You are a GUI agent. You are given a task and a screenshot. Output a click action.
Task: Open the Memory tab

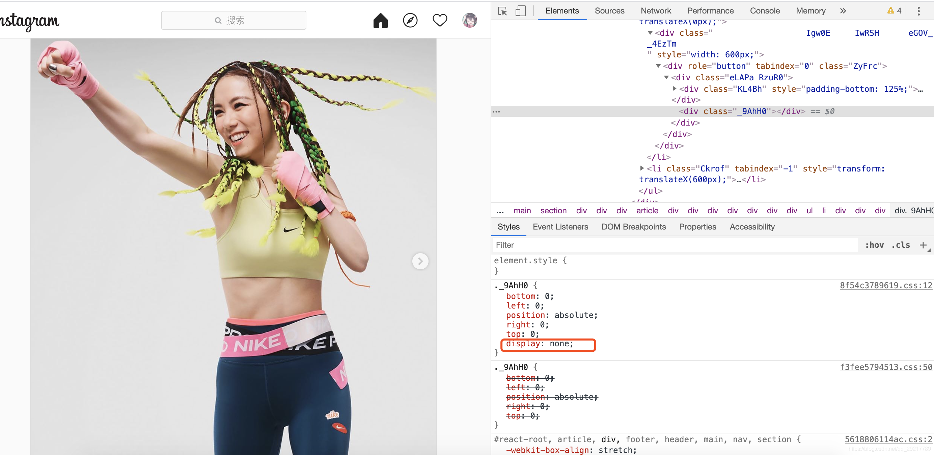click(x=811, y=11)
